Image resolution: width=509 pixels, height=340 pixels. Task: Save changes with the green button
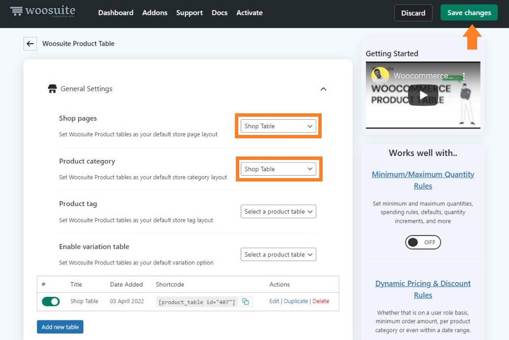(469, 13)
